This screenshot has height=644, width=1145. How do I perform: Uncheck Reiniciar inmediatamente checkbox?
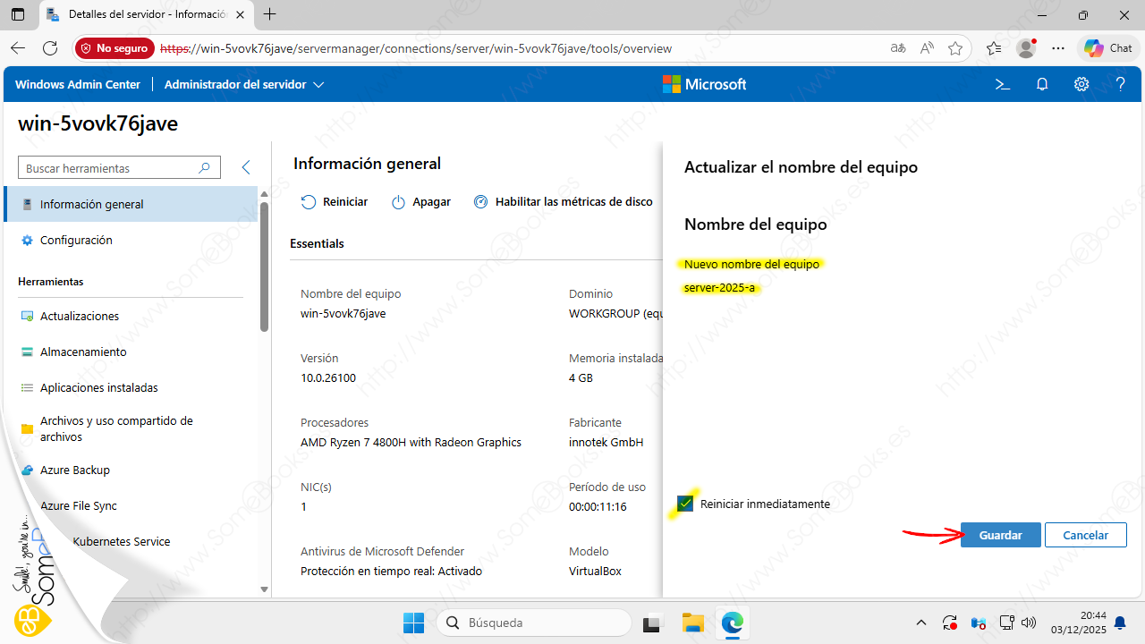point(686,504)
